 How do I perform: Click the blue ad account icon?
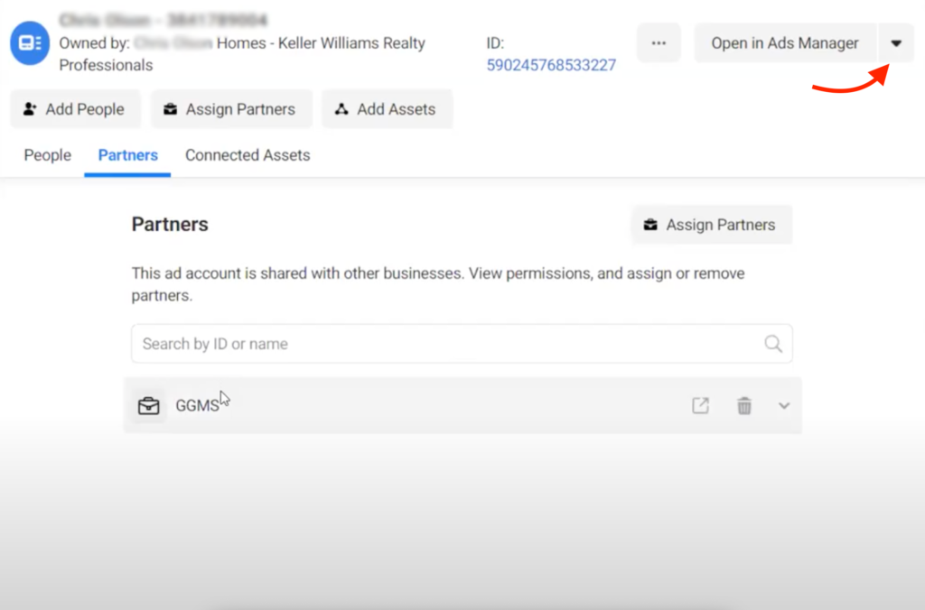point(30,43)
